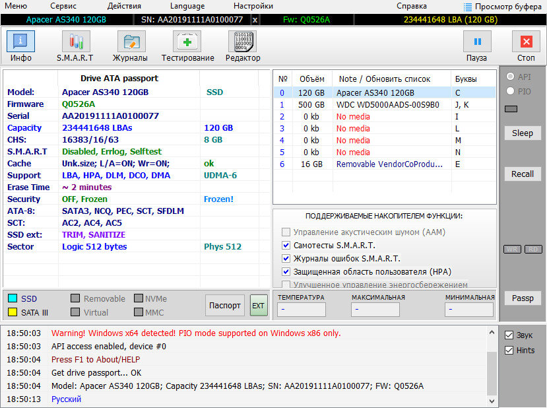Toggle the Hints checkbox
The width and height of the screenshot is (547, 408).
pos(509,350)
